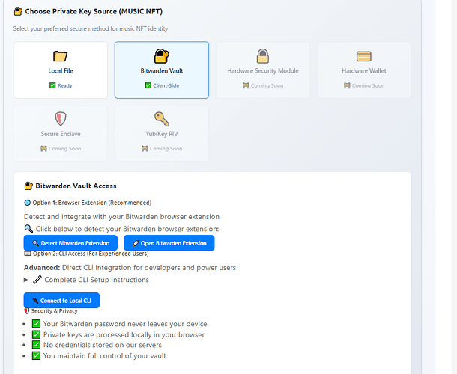Click the Option 1: Browser Extension (Recommended) label
This screenshot has height=374, width=457.
pos(92,203)
